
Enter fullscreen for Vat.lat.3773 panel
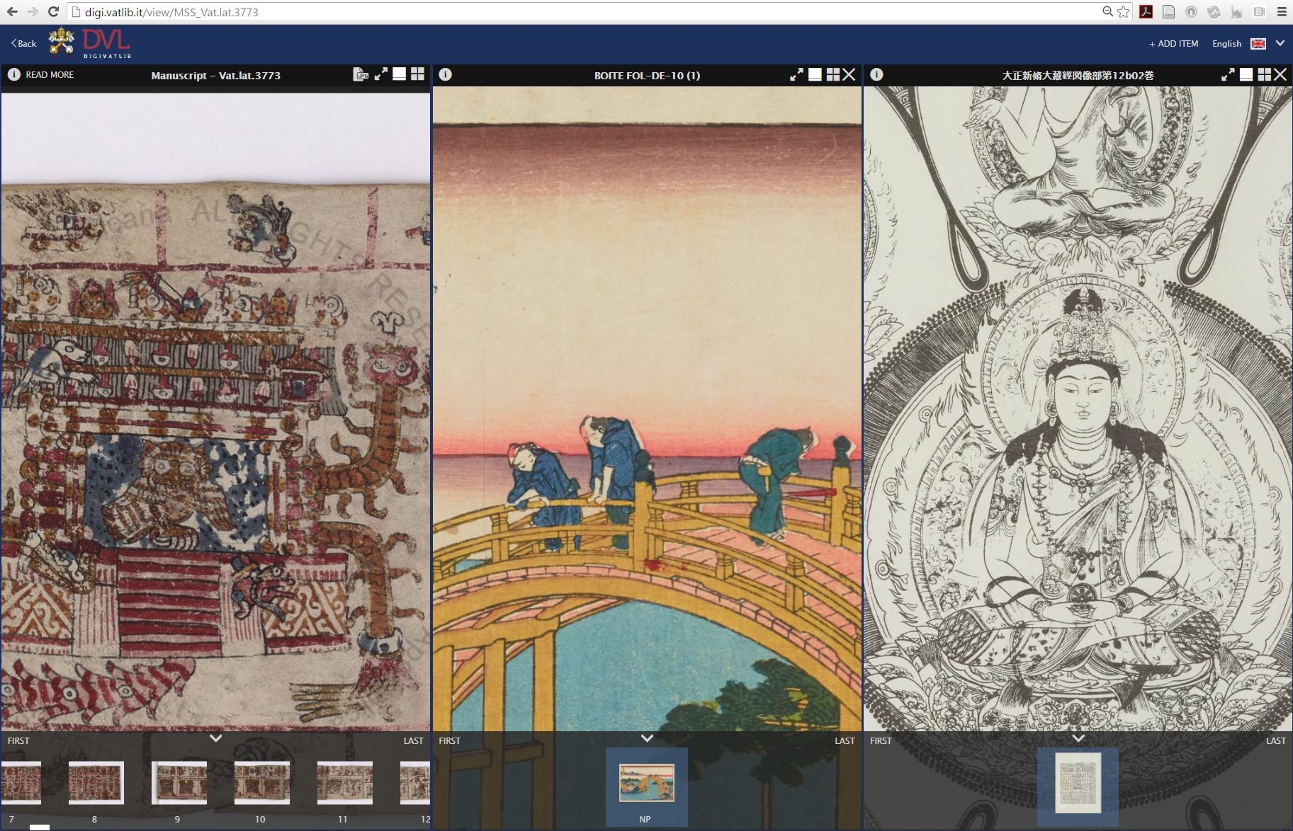[381, 74]
